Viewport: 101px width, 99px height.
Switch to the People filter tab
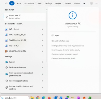click(x=58, y=3)
